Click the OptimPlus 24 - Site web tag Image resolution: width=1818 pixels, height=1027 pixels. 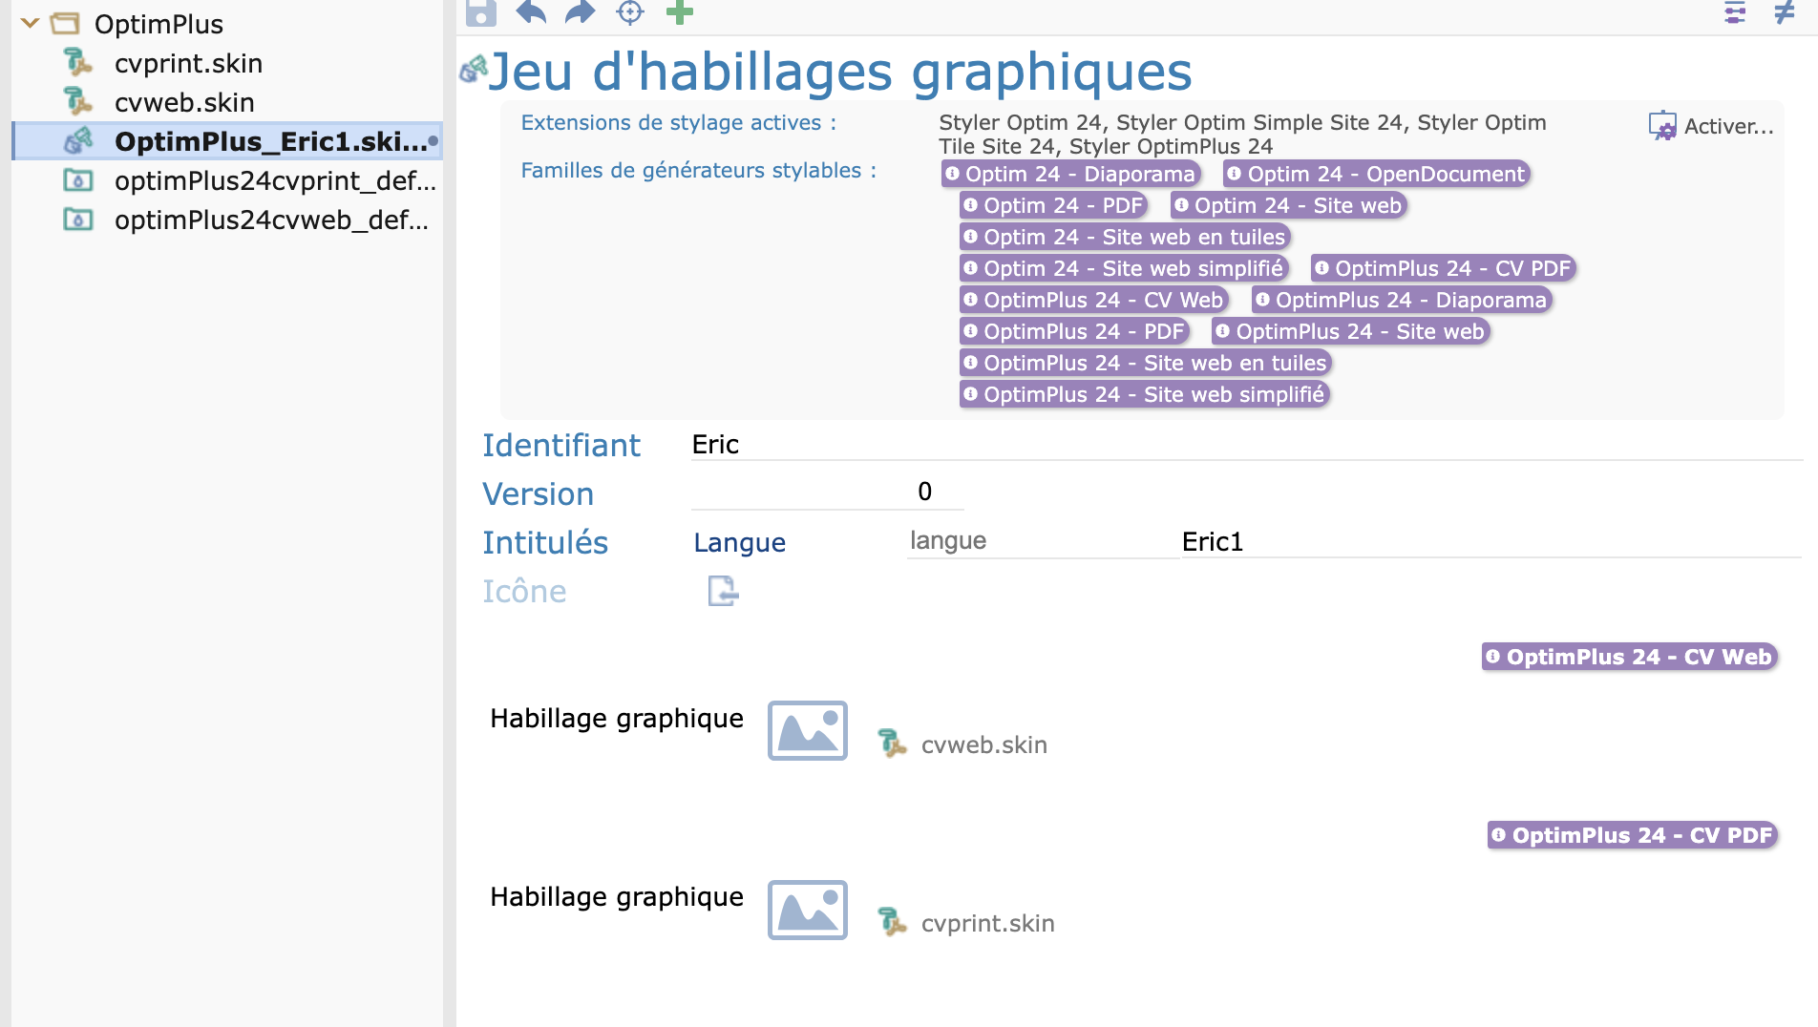tap(1350, 331)
